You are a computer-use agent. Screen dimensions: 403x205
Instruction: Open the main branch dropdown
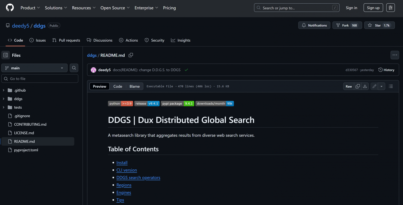(34, 68)
